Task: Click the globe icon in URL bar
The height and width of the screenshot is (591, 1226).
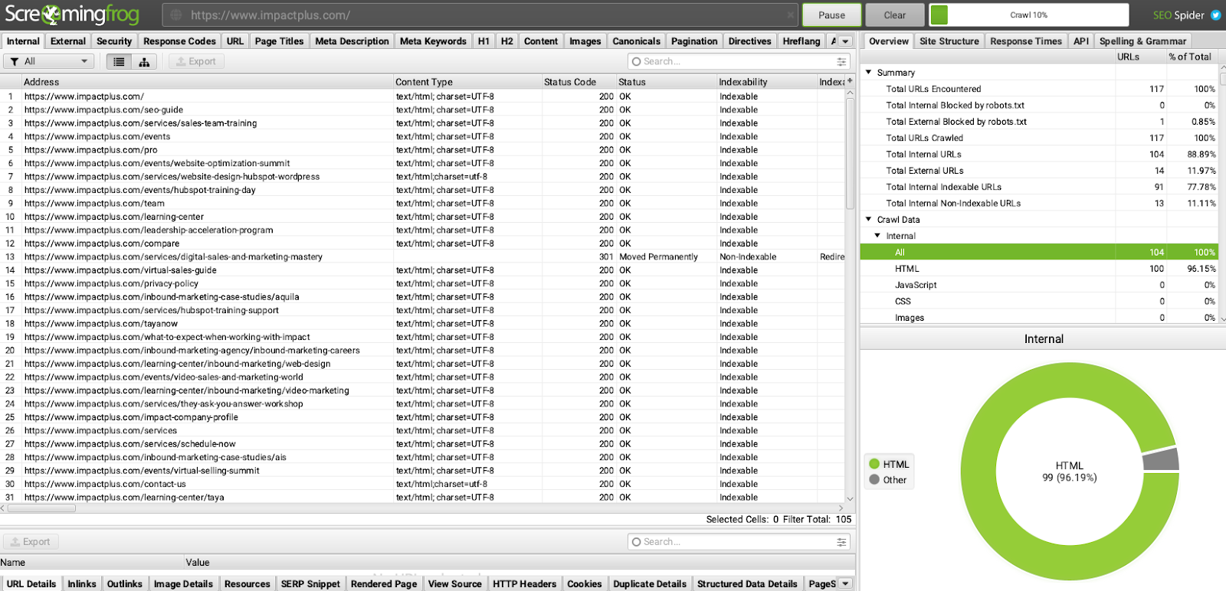Action: [x=176, y=15]
